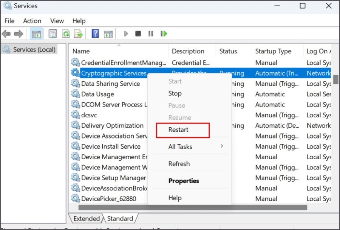The height and width of the screenshot is (230, 340).
Task: Click gear icon beside Delivery Optimization
Action: click(x=76, y=125)
